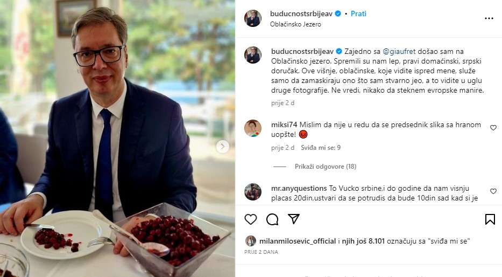Open the three-dot more options menu
This screenshot has width=502, height=277.
(489, 18)
